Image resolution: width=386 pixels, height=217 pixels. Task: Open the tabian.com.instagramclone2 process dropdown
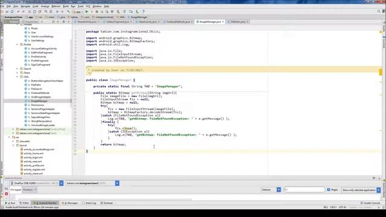117,183
